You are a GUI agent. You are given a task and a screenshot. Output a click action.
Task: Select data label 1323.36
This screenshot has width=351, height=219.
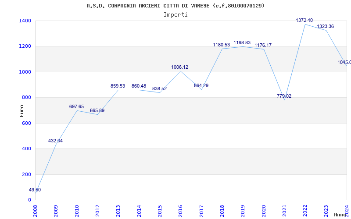pos(325,27)
